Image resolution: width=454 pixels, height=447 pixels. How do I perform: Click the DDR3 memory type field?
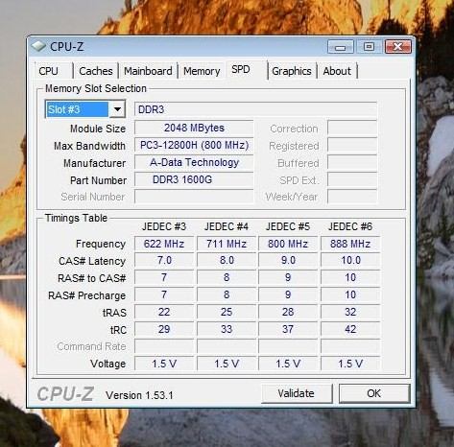pyautogui.click(x=255, y=109)
